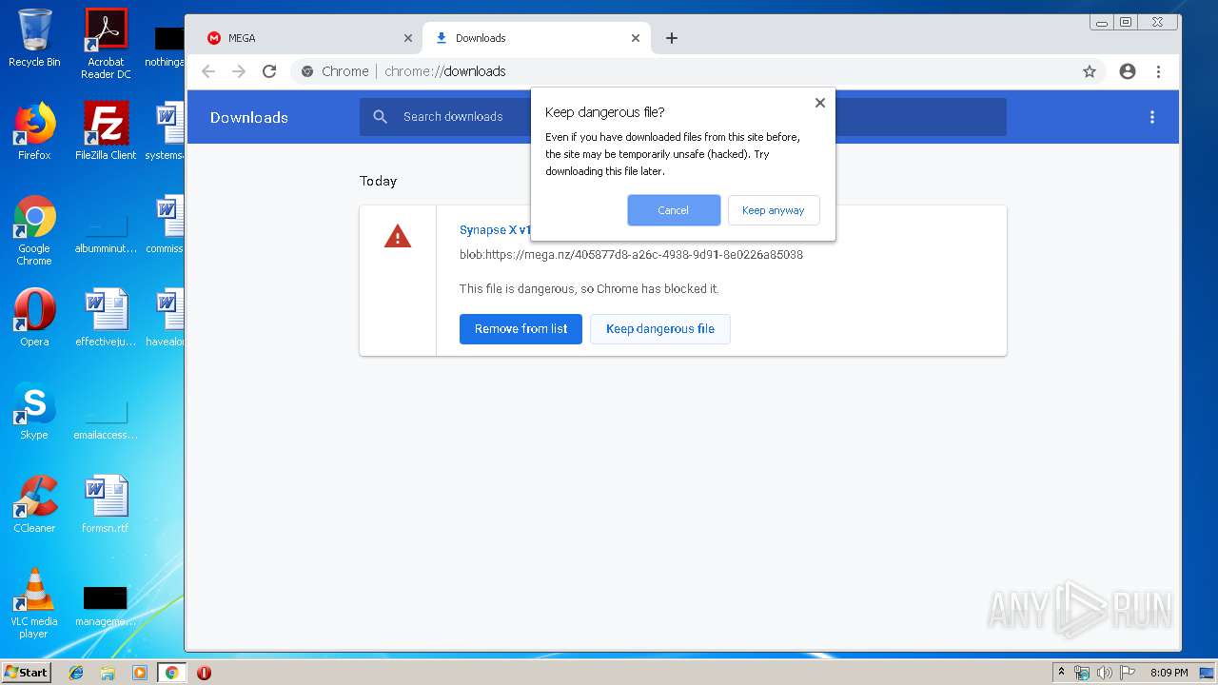Click Remove from list button

pyautogui.click(x=521, y=328)
